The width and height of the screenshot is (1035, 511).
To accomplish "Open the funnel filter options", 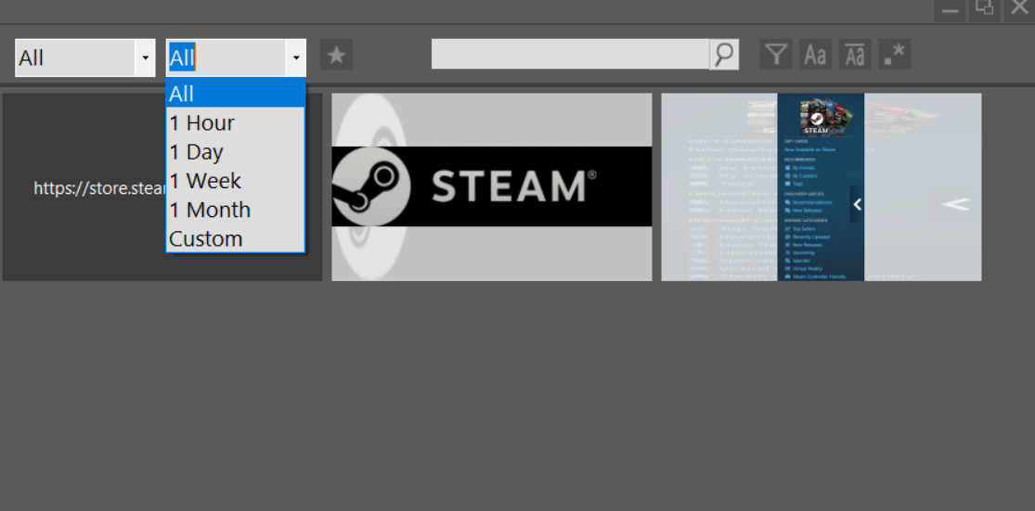I will coord(776,55).
